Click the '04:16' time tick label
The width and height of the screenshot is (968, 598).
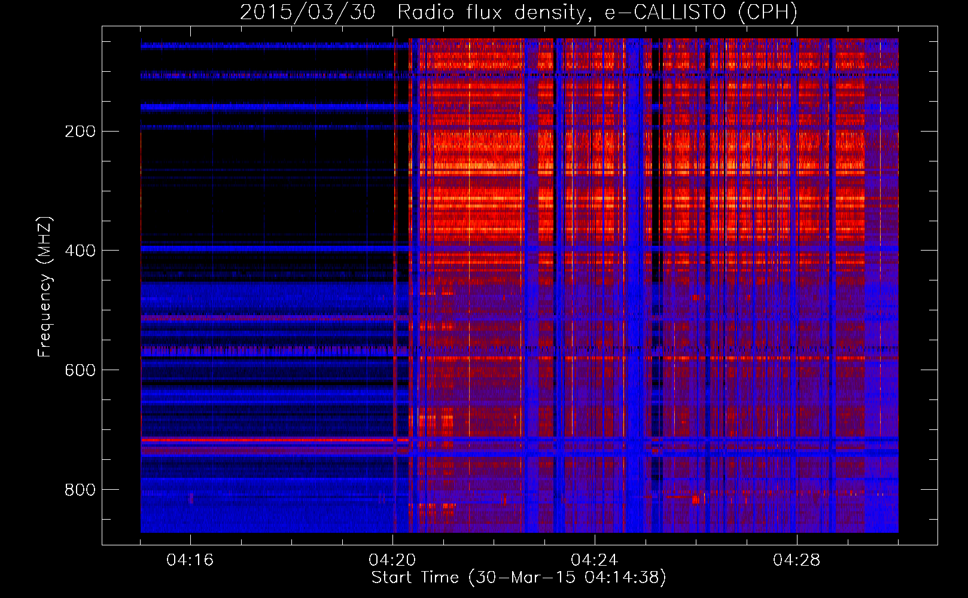[190, 560]
